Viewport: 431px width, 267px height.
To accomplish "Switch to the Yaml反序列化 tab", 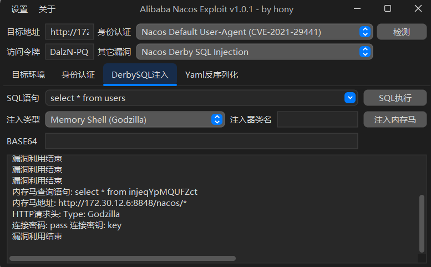I will [211, 75].
